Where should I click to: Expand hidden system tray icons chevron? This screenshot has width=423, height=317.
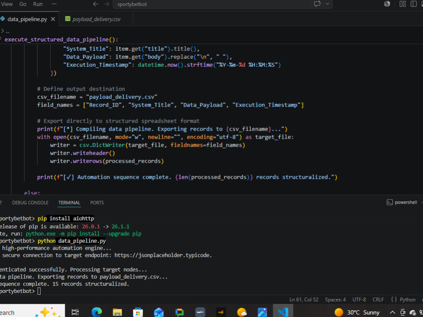[x=393, y=312]
